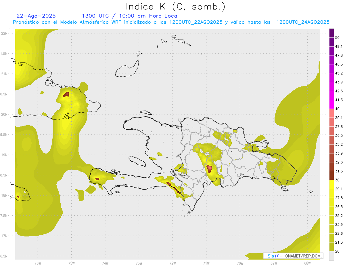Click the colorbar label "20" at the bottom
The width and height of the screenshot is (345, 267).
(338, 251)
